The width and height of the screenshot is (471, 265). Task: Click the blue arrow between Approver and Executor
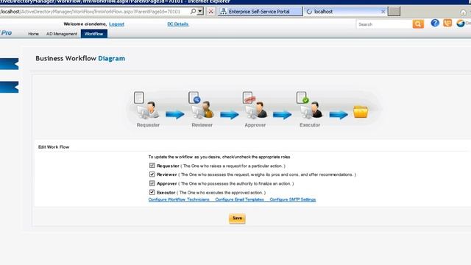283,115
